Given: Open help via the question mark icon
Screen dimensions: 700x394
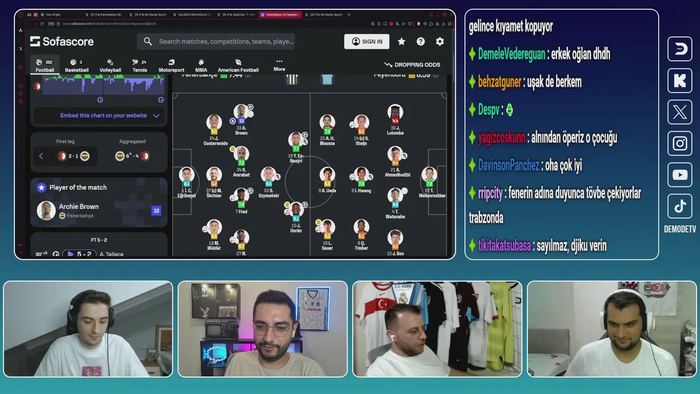Looking at the screenshot, I should click(421, 42).
